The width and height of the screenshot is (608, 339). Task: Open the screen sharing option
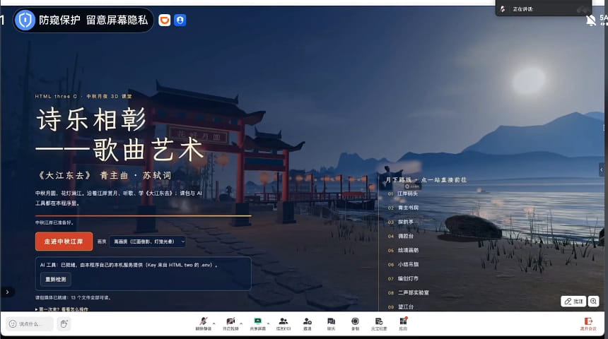point(257,323)
